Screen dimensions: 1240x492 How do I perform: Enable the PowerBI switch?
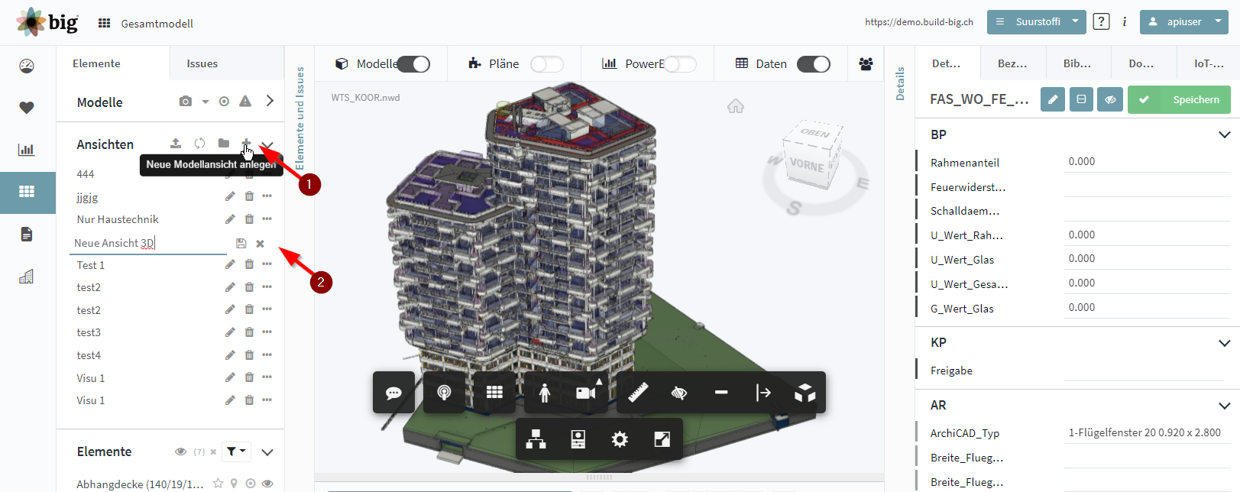point(680,64)
